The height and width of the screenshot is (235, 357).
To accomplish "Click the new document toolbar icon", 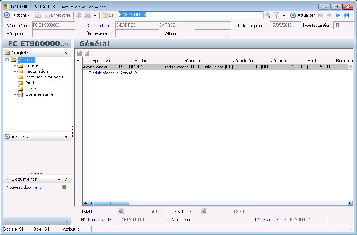I will 38,15.
